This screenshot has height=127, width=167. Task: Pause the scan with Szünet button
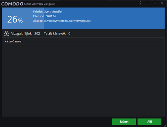tap(124, 122)
